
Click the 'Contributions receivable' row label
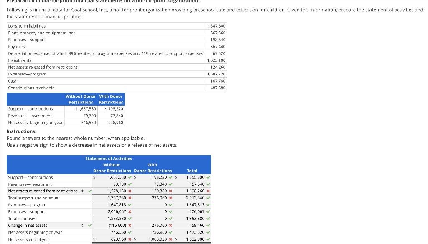point(31,88)
